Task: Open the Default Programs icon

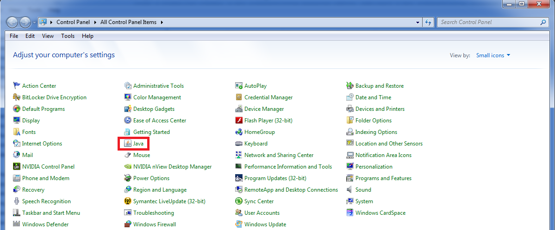Action: pos(17,109)
